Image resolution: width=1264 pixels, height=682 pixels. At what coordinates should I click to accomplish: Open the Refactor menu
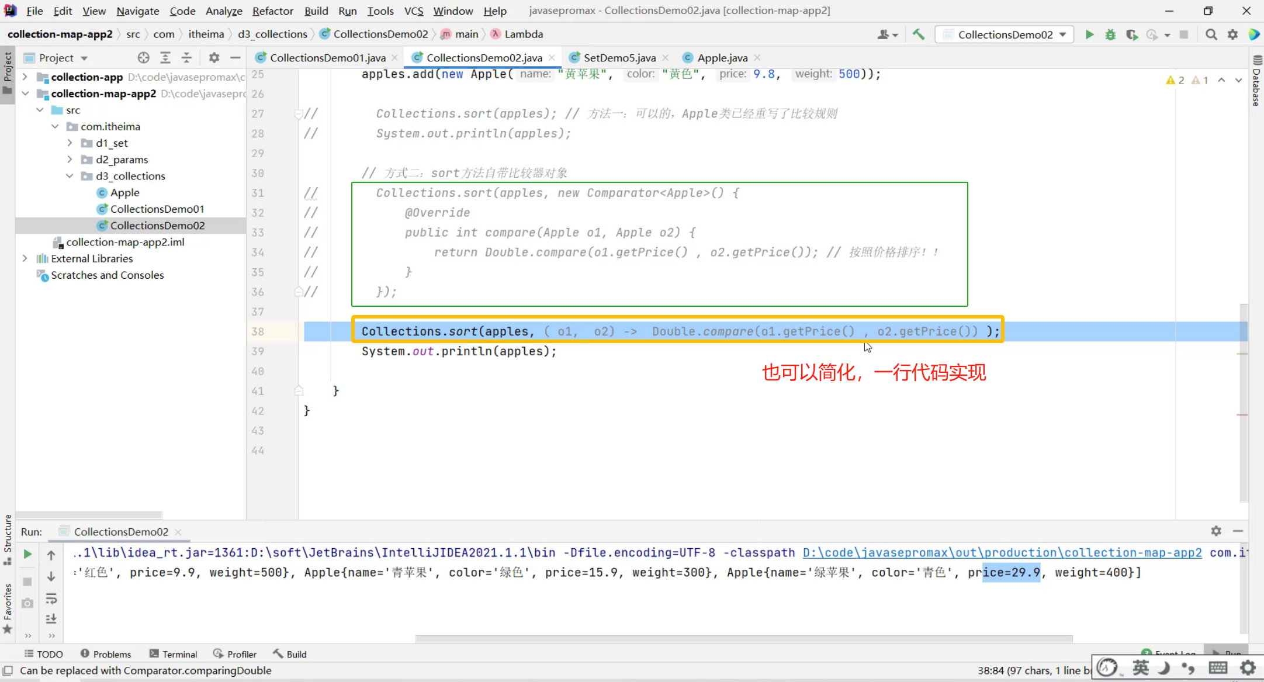[272, 11]
